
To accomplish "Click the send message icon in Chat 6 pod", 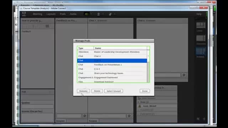I will point(184,75).
